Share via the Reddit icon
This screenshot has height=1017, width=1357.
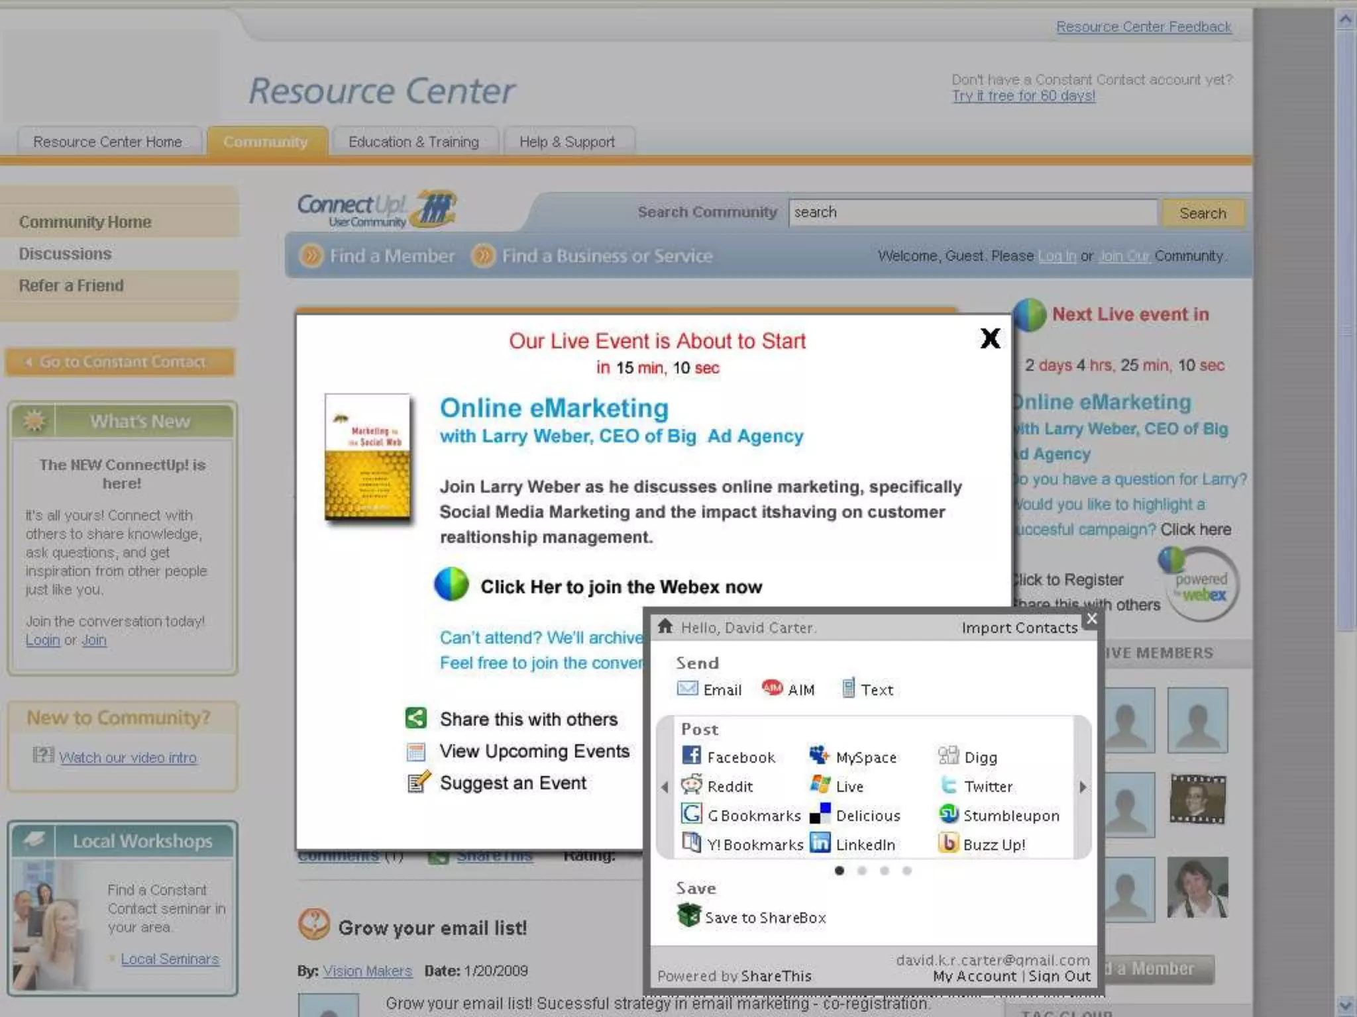tap(691, 785)
